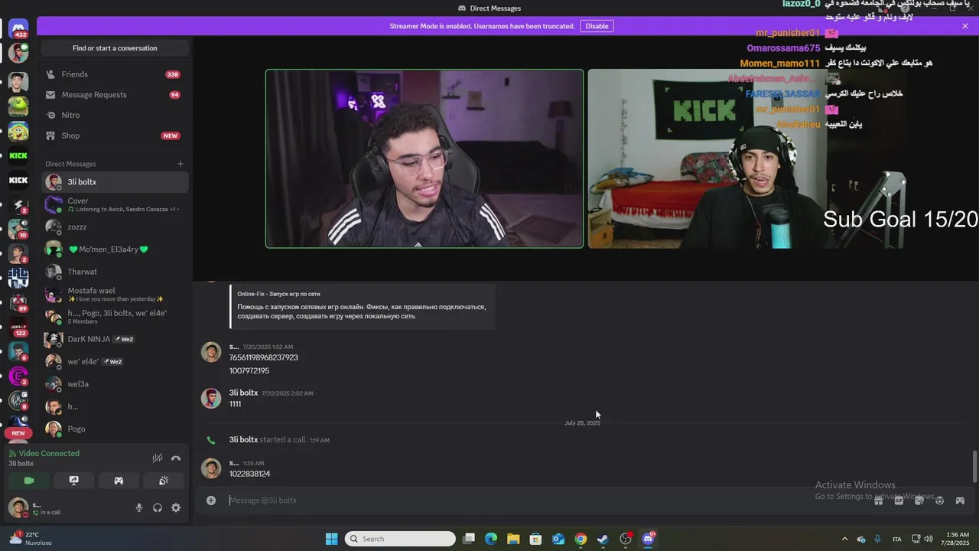979x551 pixels.
Task: Create a new DM with plus icon
Action: 181,164
